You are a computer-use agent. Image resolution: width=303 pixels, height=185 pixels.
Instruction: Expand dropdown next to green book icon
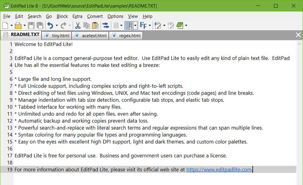(186, 26)
